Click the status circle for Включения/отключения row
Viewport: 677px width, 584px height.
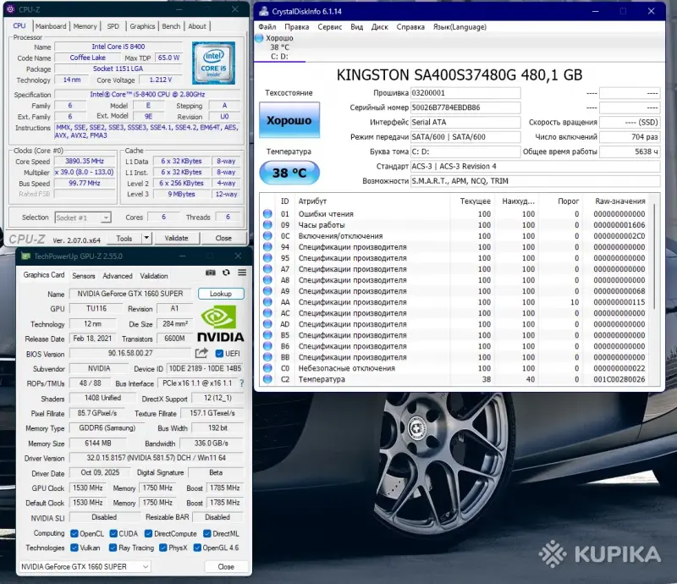(x=267, y=236)
